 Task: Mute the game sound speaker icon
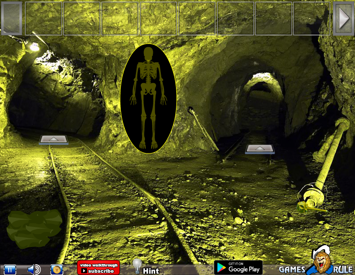pos(34,269)
